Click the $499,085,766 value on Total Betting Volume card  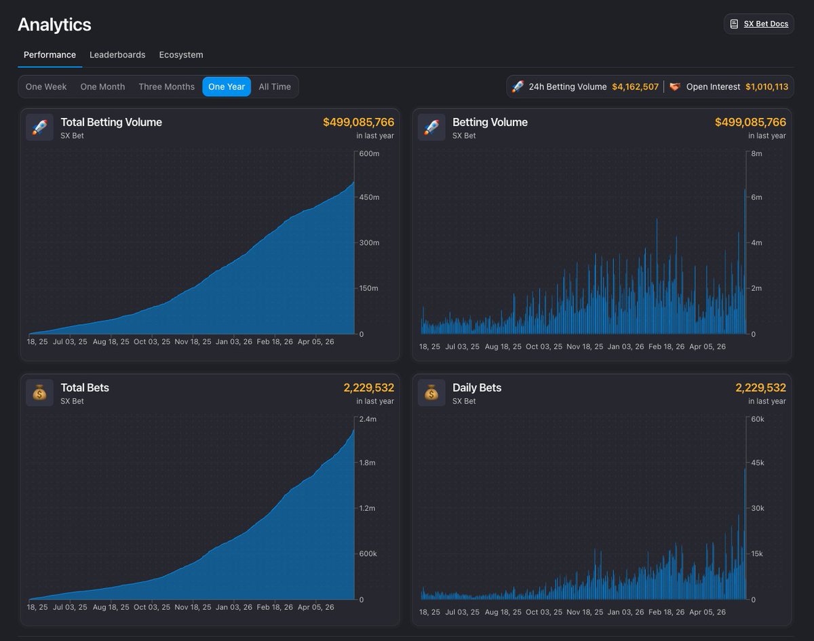pyautogui.click(x=358, y=122)
